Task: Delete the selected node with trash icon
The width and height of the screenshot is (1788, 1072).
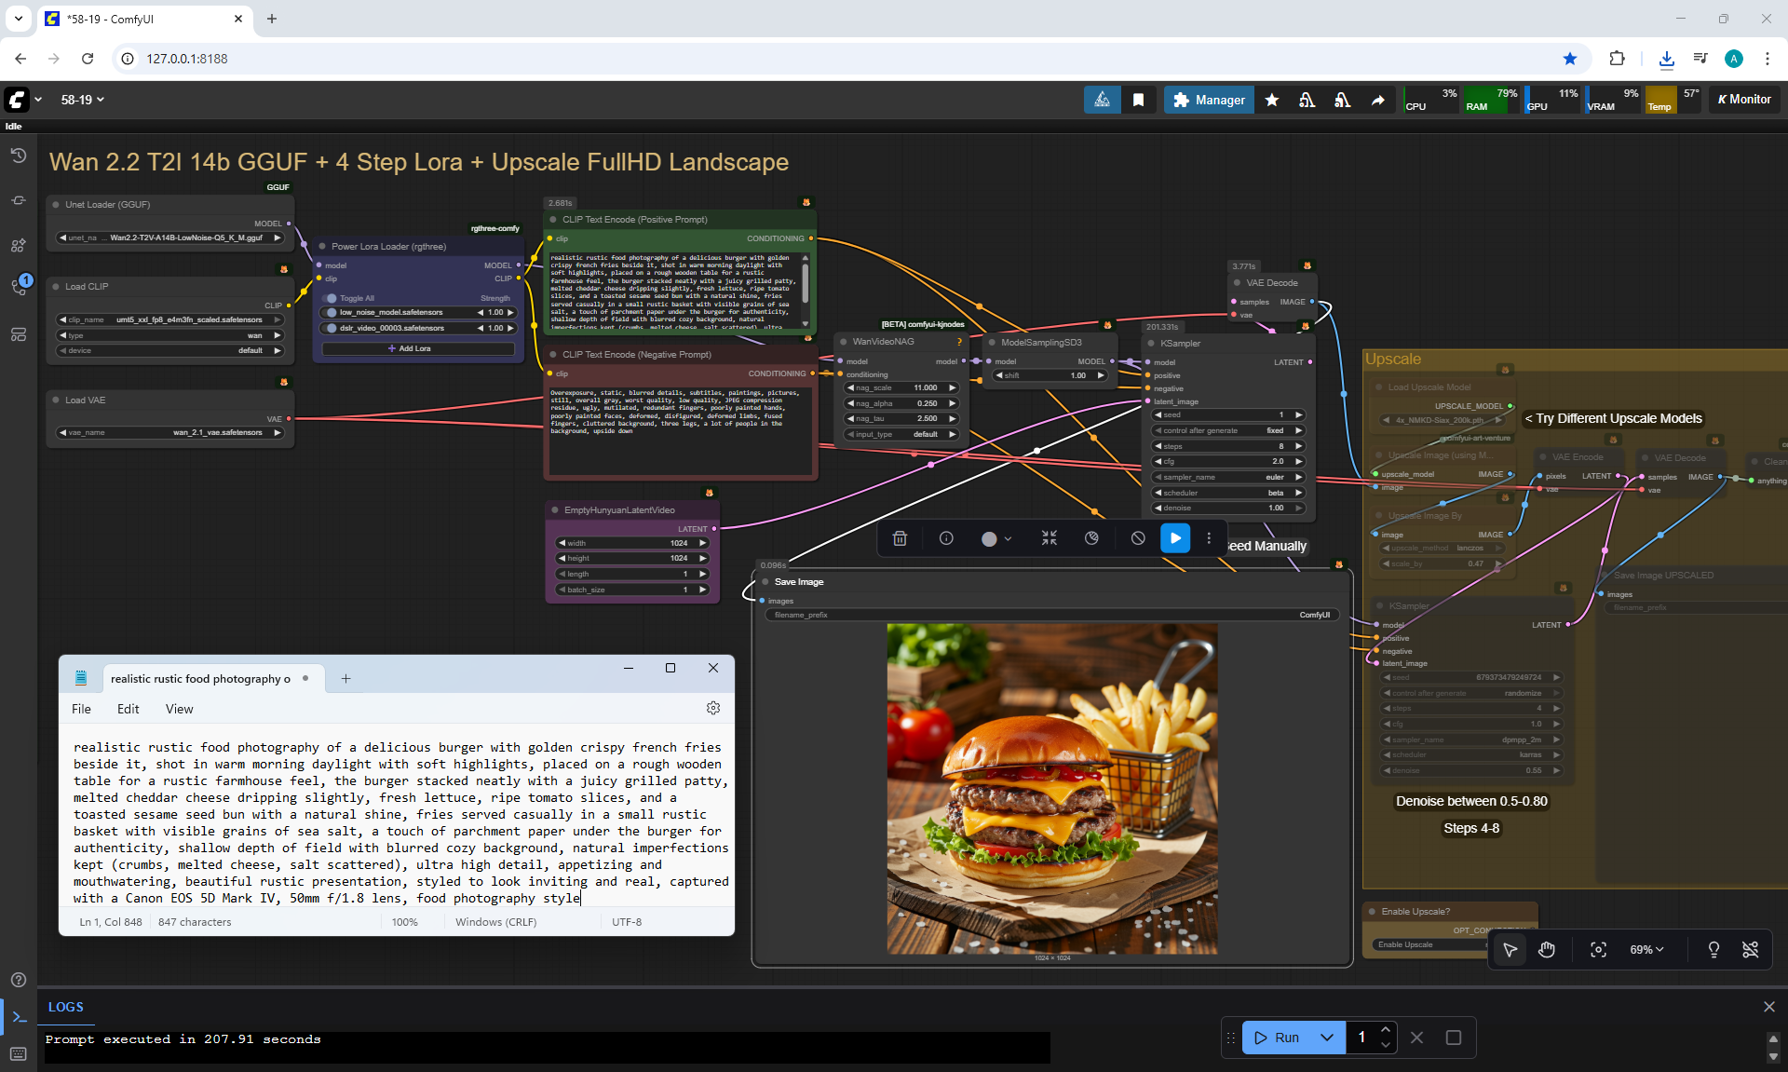Action: point(900,538)
